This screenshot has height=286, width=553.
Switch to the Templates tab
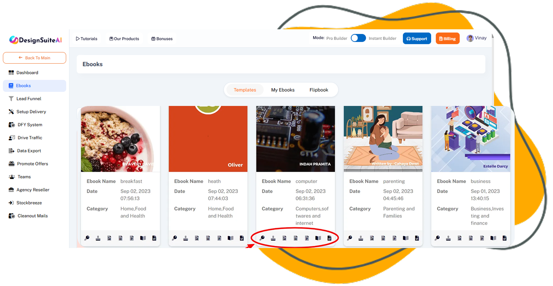[245, 90]
